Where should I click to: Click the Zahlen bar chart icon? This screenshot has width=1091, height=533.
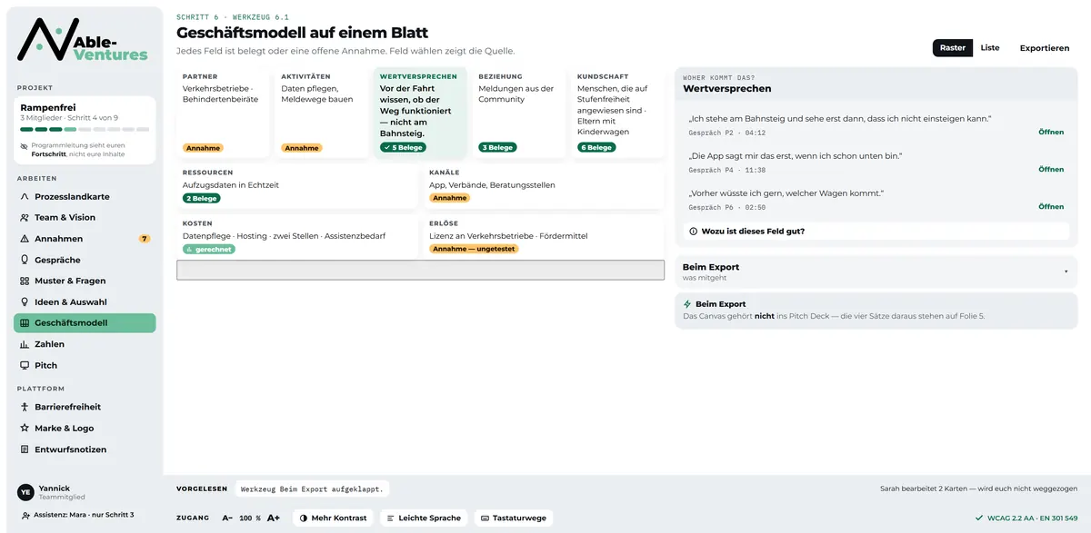point(25,344)
